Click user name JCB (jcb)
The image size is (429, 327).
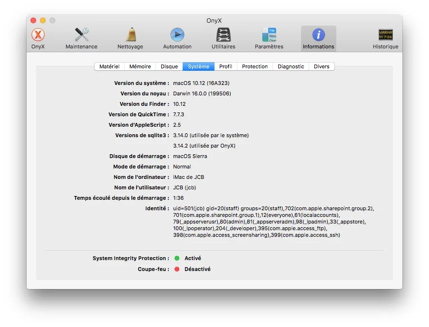click(x=185, y=187)
